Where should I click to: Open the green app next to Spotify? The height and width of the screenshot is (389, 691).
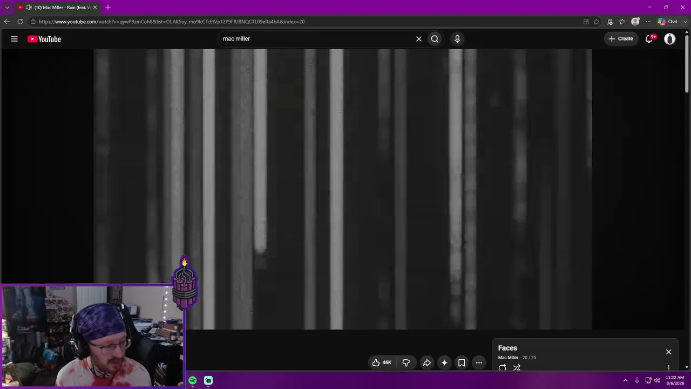pyautogui.click(x=208, y=380)
